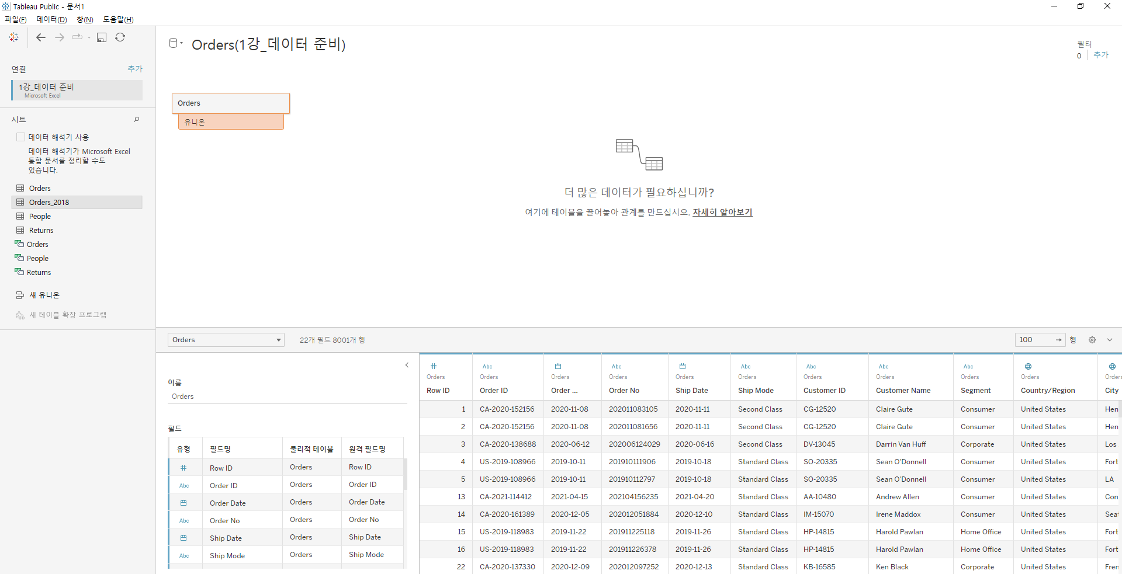Click the replay last action icon
The width and height of the screenshot is (1122, 574).
click(77, 37)
